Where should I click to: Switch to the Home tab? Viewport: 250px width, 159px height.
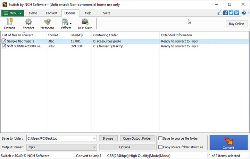click(33, 13)
